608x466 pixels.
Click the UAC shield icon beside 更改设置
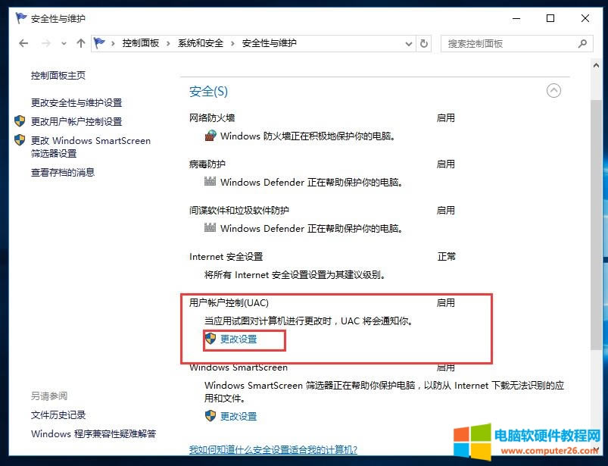[210, 340]
